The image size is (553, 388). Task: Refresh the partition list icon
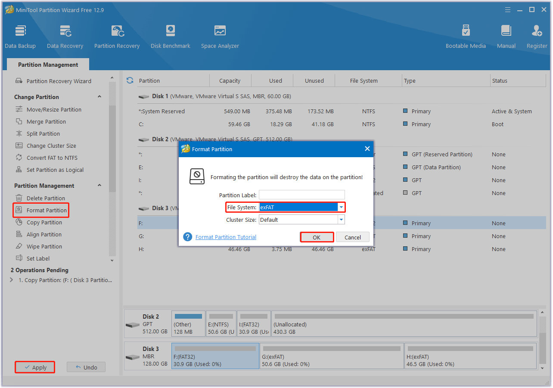tap(130, 81)
